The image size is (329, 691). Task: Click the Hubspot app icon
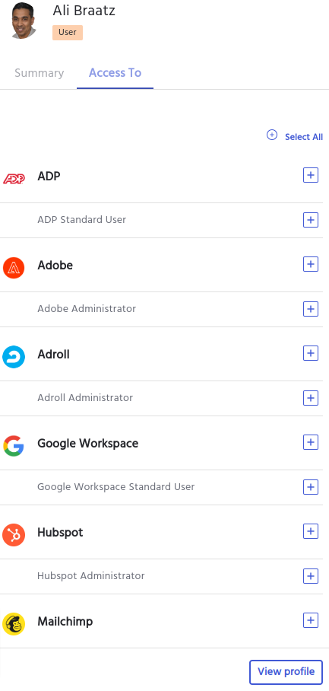(14, 535)
